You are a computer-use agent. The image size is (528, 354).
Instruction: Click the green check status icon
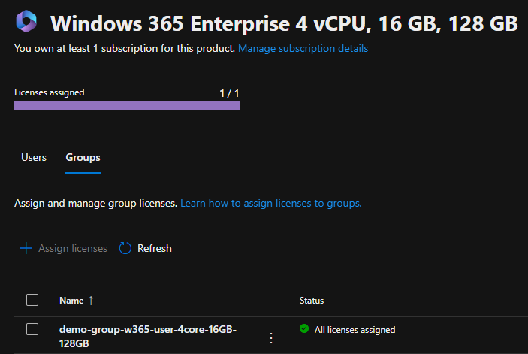pos(304,329)
